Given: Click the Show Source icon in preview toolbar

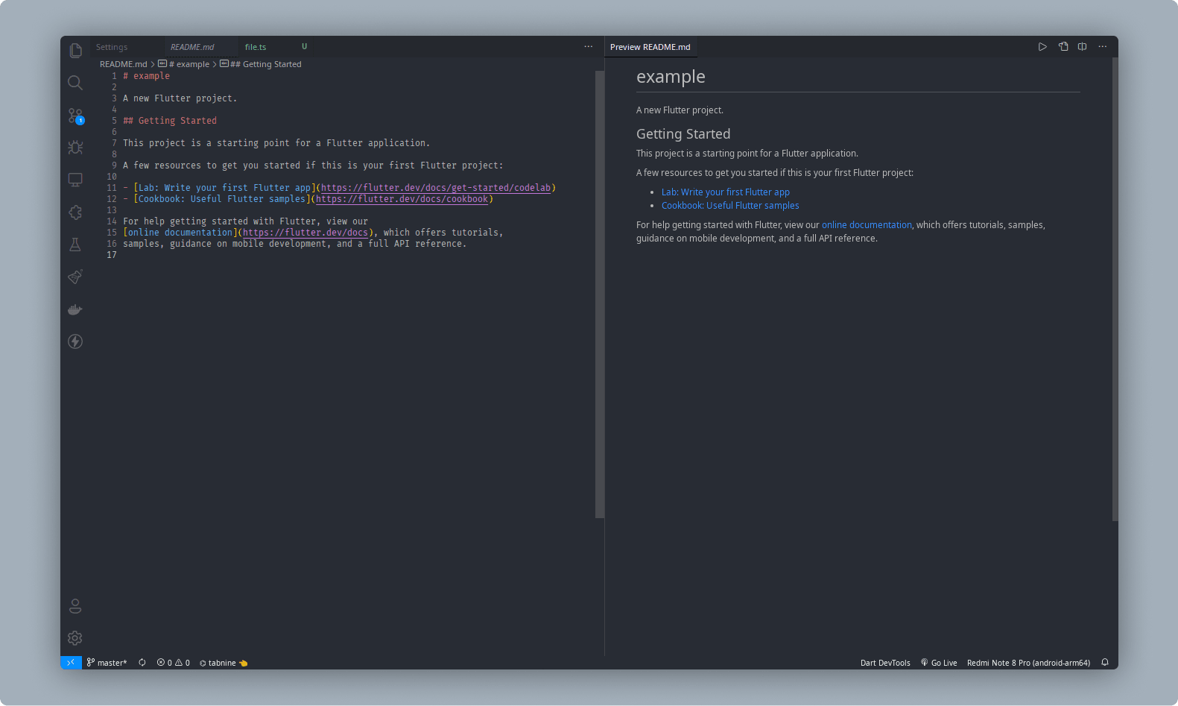Looking at the screenshot, I should [x=1063, y=46].
